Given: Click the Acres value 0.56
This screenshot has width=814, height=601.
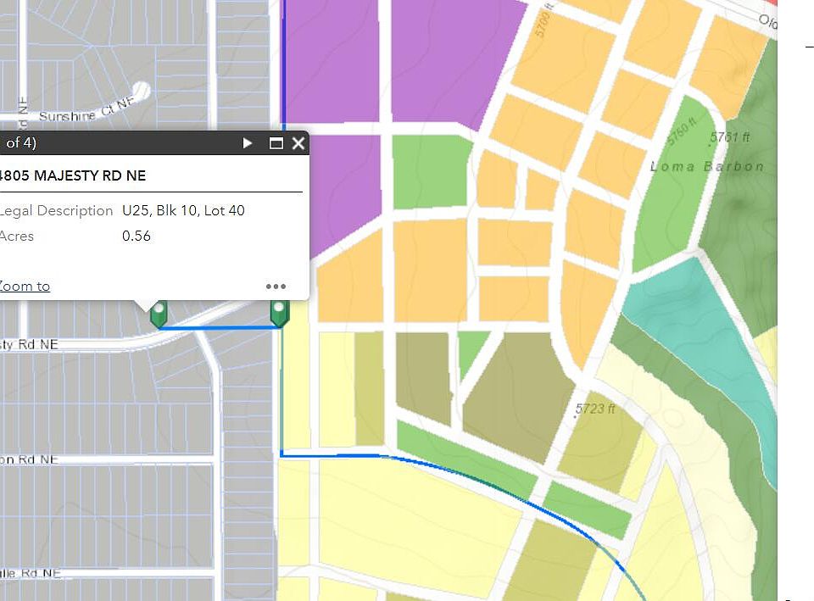Looking at the screenshot, I should [137, 236].
